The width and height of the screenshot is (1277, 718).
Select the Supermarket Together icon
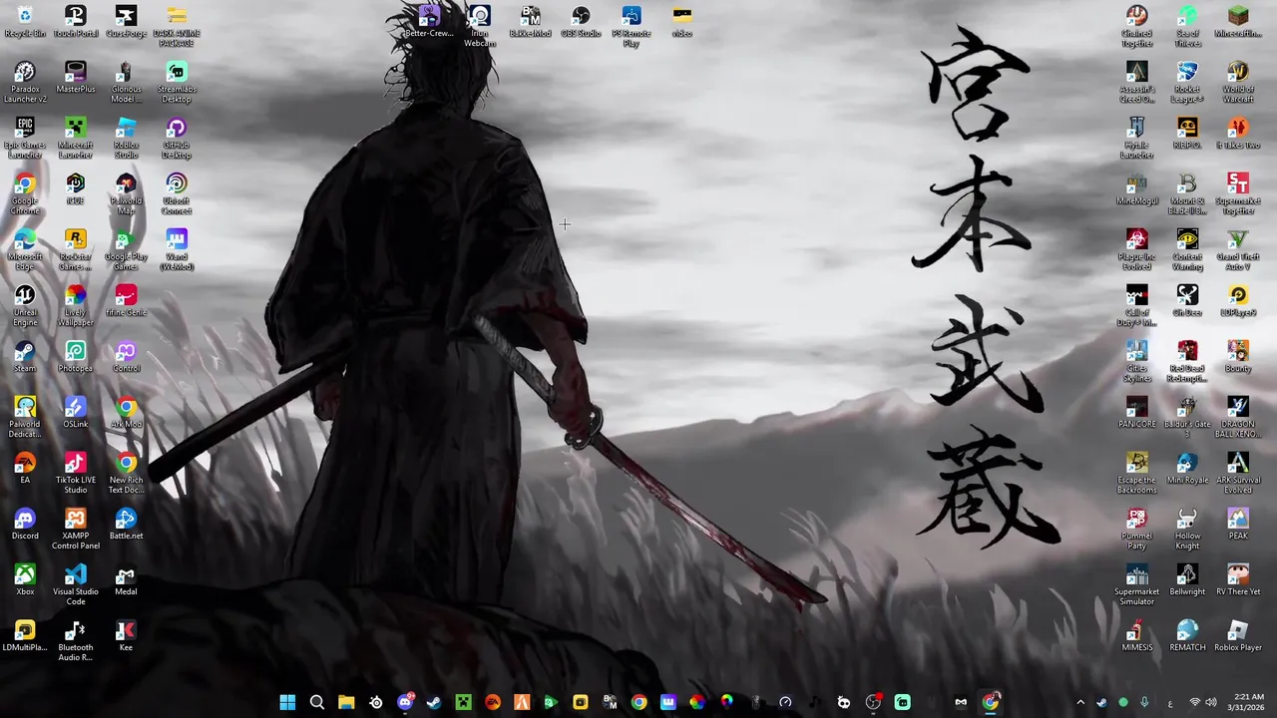point(1238,193)
